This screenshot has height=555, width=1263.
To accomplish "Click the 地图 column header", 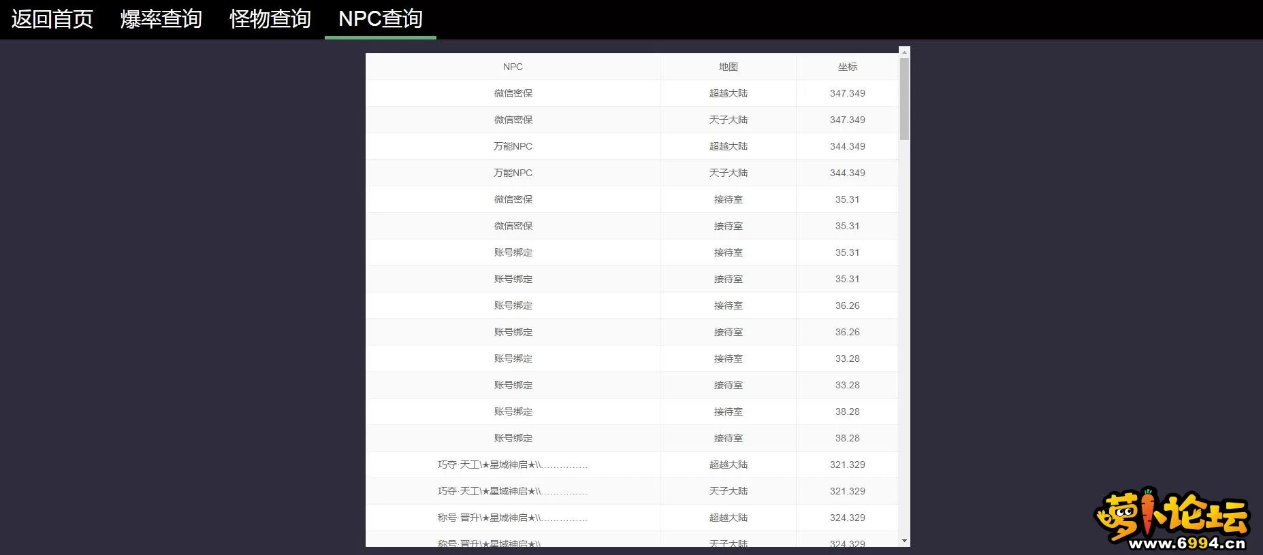I will coord(729,67).
